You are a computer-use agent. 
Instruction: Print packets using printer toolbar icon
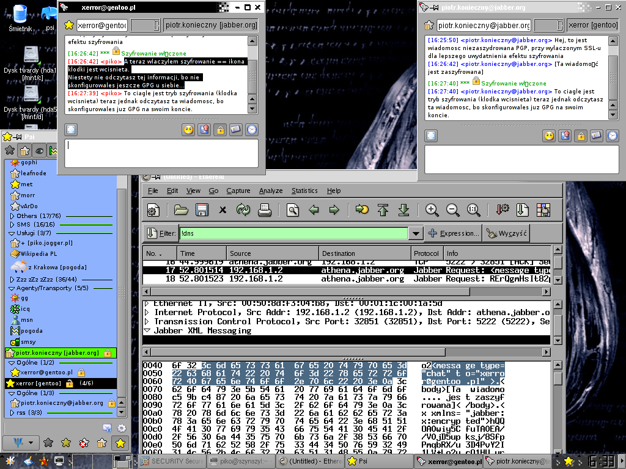(x=264, y=210)
